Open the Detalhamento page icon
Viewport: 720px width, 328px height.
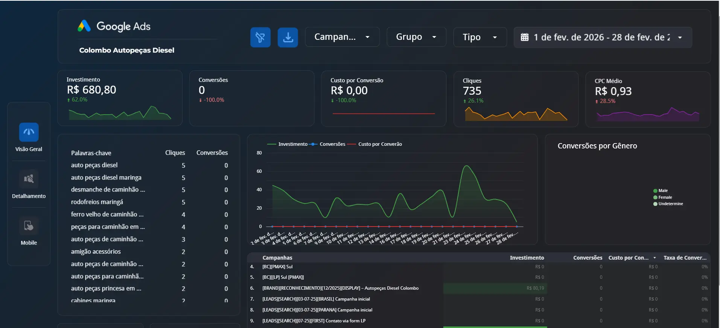[29, 179]
